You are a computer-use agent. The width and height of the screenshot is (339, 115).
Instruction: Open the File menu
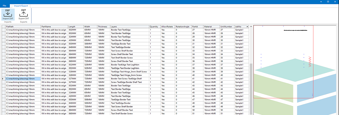coord(5,5)
